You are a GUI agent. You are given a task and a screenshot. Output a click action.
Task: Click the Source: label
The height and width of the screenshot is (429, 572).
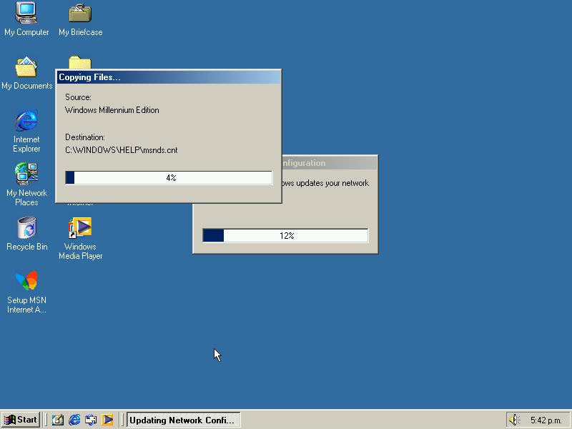pyautogui.click(x=78, y=97)
